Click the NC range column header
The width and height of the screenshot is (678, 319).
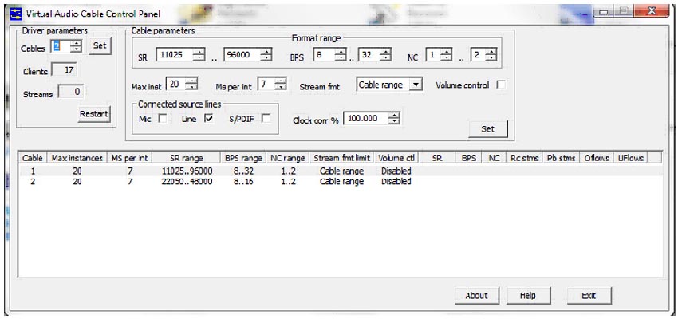(288, 158)
